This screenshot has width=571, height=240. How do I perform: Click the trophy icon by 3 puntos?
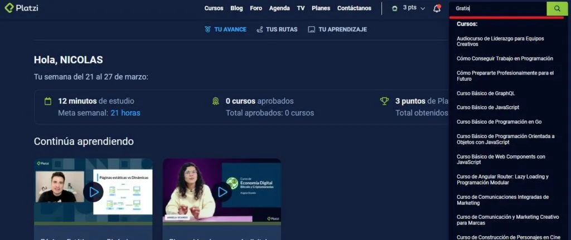[x=384, y=101]
